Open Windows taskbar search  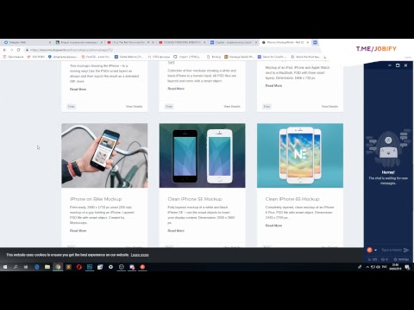tap(16, 267)
